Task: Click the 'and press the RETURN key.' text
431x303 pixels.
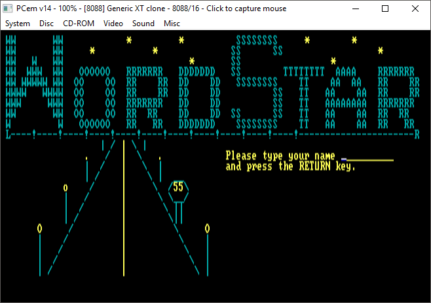Action: coord(290,166)
